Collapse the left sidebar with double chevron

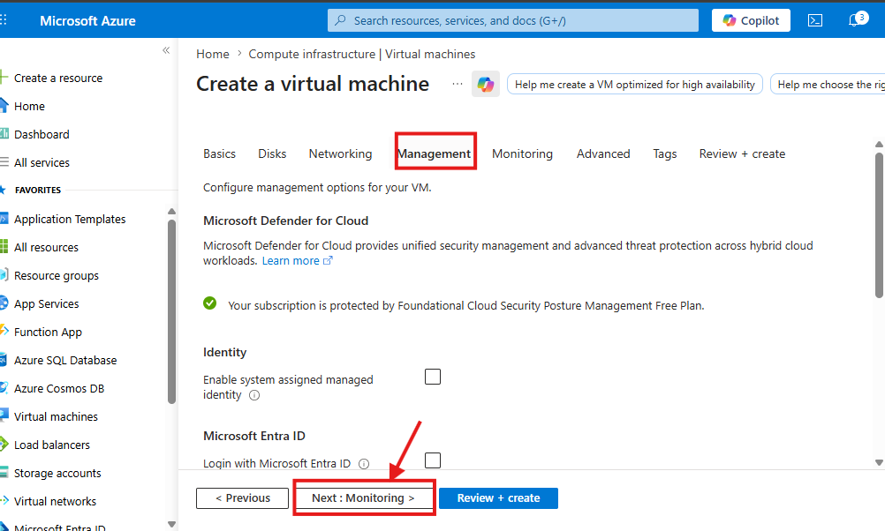(166, 50)
